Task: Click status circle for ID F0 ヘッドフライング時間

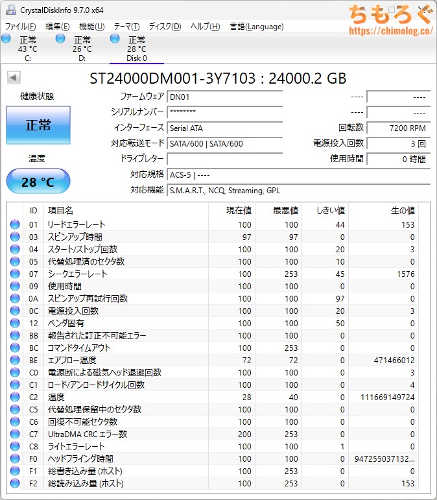Action: 15,458
